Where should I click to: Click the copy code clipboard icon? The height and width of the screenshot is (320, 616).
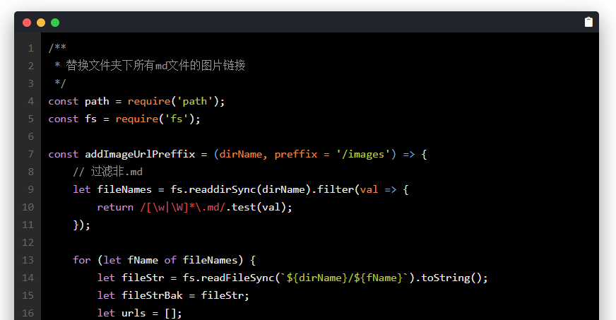coord(588,22)
